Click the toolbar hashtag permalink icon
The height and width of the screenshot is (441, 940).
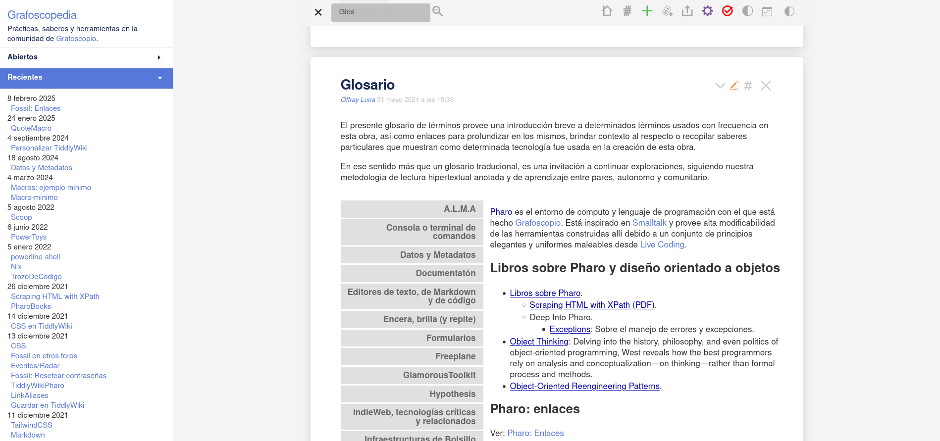(x=627, y=11)
